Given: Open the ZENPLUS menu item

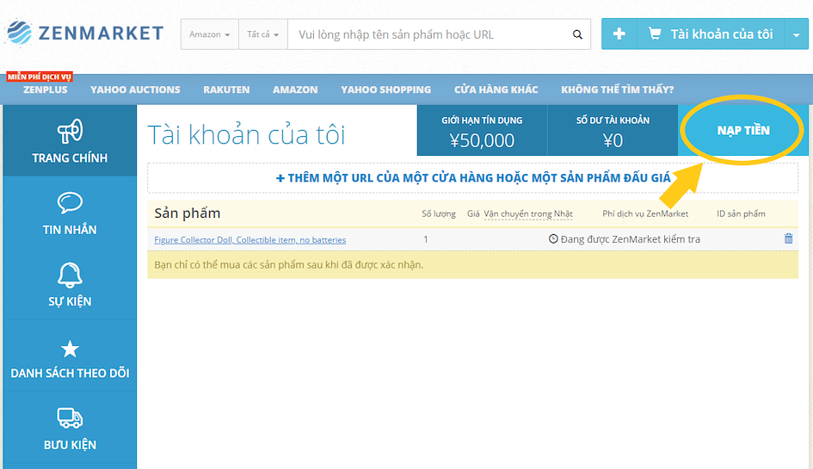Looking at the screenshot, I should coord(45,89).
